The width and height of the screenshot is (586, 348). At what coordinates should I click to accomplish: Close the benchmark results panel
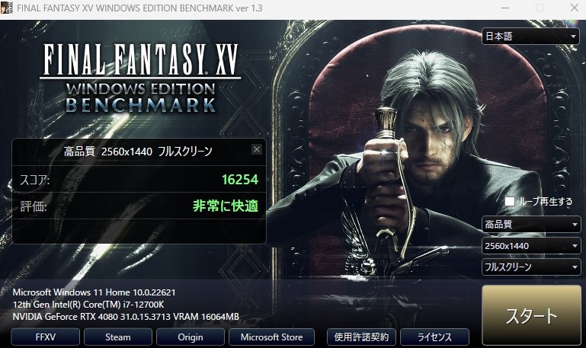[x=256, y=150]
